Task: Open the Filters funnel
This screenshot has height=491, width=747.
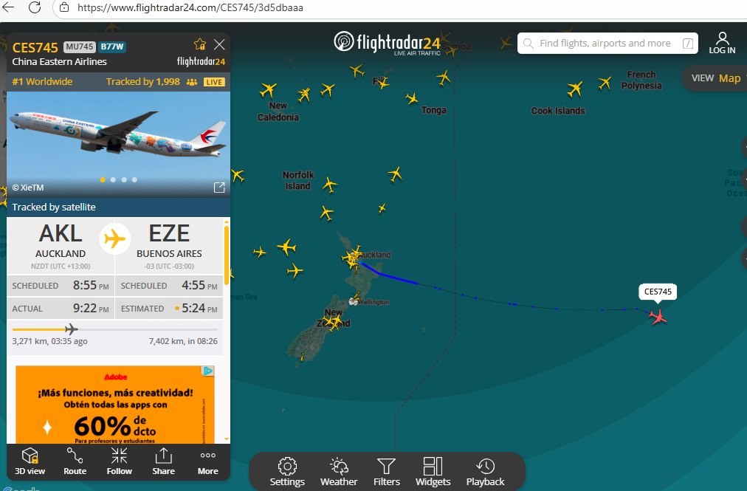Action: [x=386, y=472]
